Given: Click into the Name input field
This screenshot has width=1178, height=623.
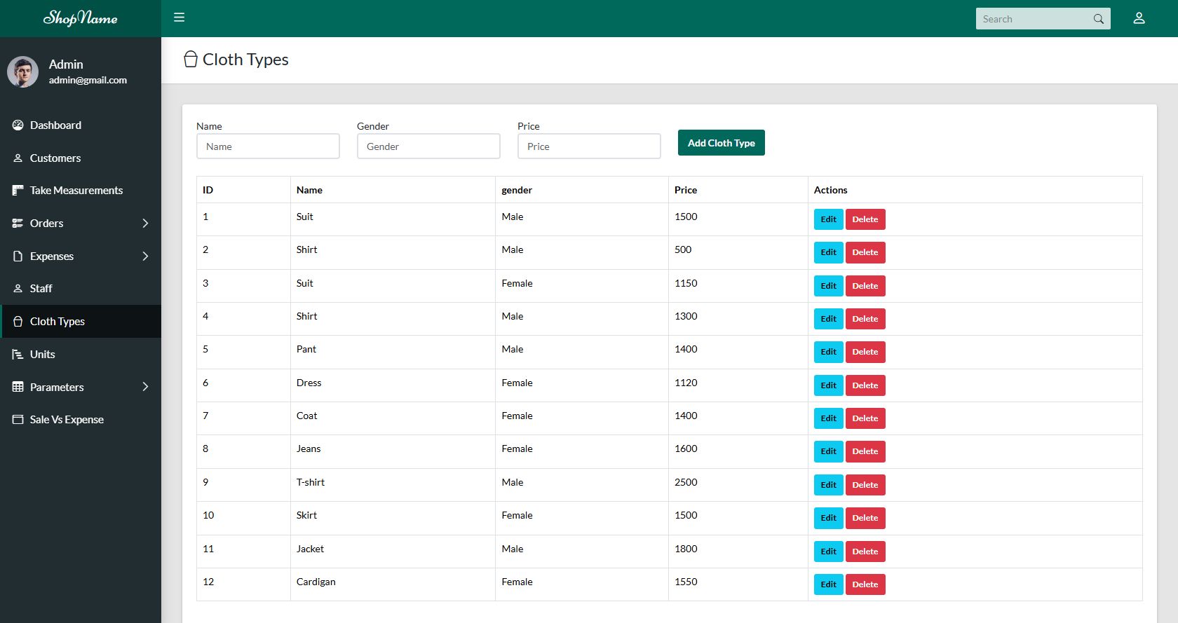Looking at the screenshot, I should coord(268,146).
